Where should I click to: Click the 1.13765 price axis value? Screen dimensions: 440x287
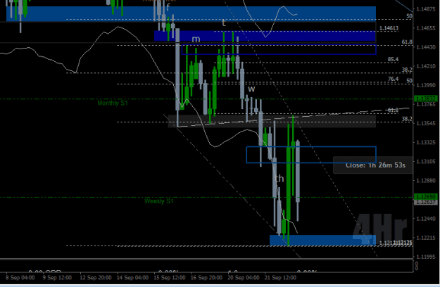(x=426, y=105)
